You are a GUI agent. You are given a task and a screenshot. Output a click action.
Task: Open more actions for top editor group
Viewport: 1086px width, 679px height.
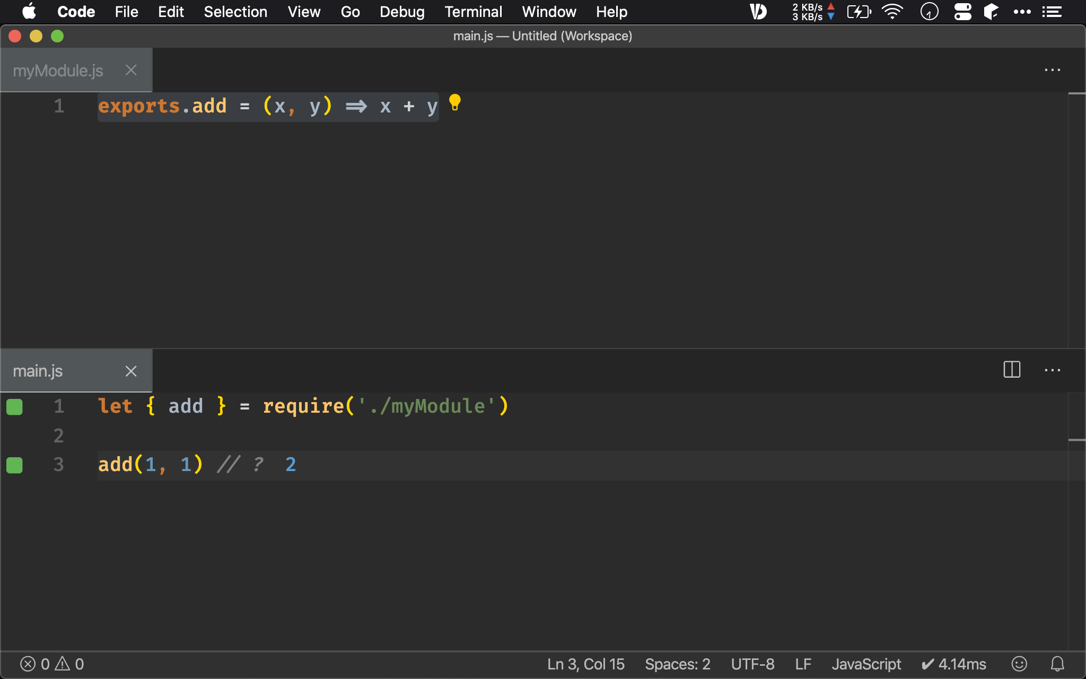pyautogui.click(x=1052, y=70)
